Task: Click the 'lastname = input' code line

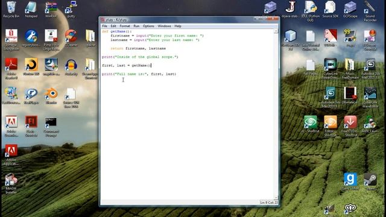Action: [155, 40]
